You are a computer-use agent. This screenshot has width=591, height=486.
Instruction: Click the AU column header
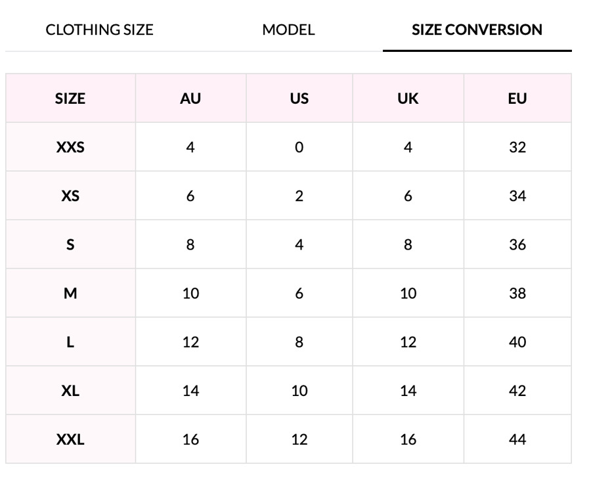[x=190, y=99]
